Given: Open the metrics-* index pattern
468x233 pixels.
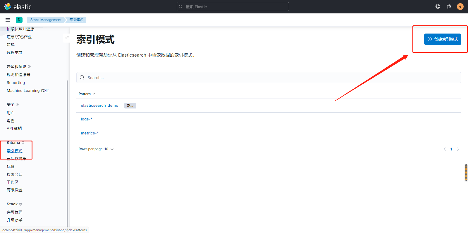Looking at the screenshot, I should coord(90,133).
